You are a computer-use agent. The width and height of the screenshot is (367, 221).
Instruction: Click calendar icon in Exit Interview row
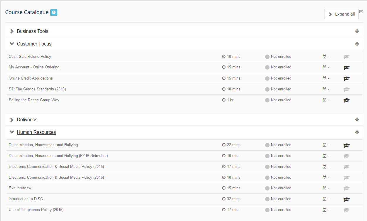[324, 188]
